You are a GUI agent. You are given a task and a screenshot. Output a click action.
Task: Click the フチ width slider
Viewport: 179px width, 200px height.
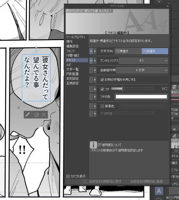click(x=132, y=89)
